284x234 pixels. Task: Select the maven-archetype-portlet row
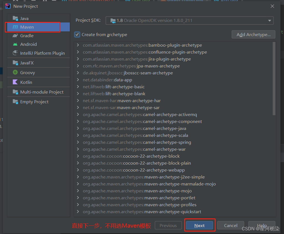click(173, 198)
